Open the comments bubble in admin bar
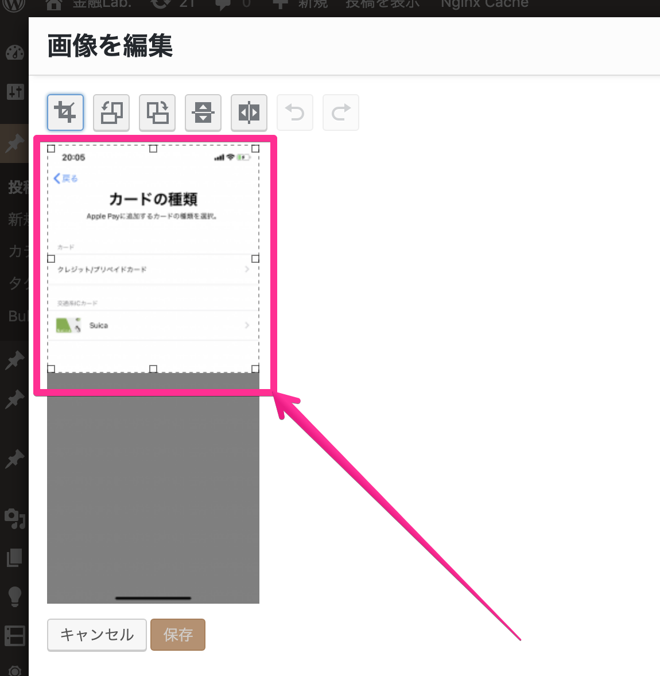Screen dimensions: 660x676 pos(233,5)
